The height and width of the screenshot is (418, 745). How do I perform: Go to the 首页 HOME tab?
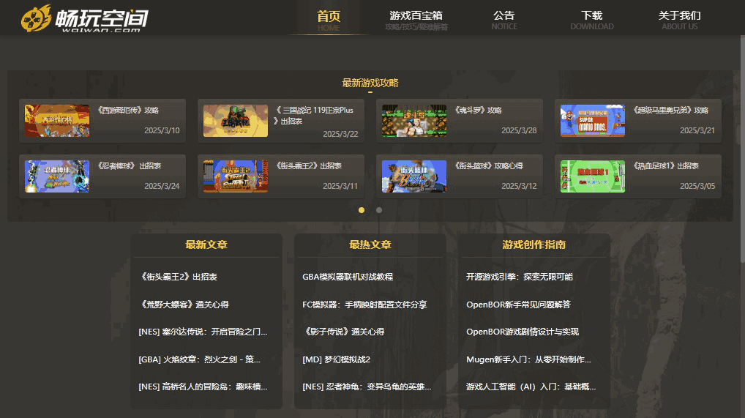point(329,19)
